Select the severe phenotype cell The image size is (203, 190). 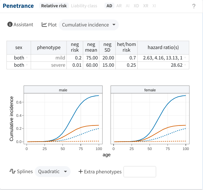coord(49,65)
